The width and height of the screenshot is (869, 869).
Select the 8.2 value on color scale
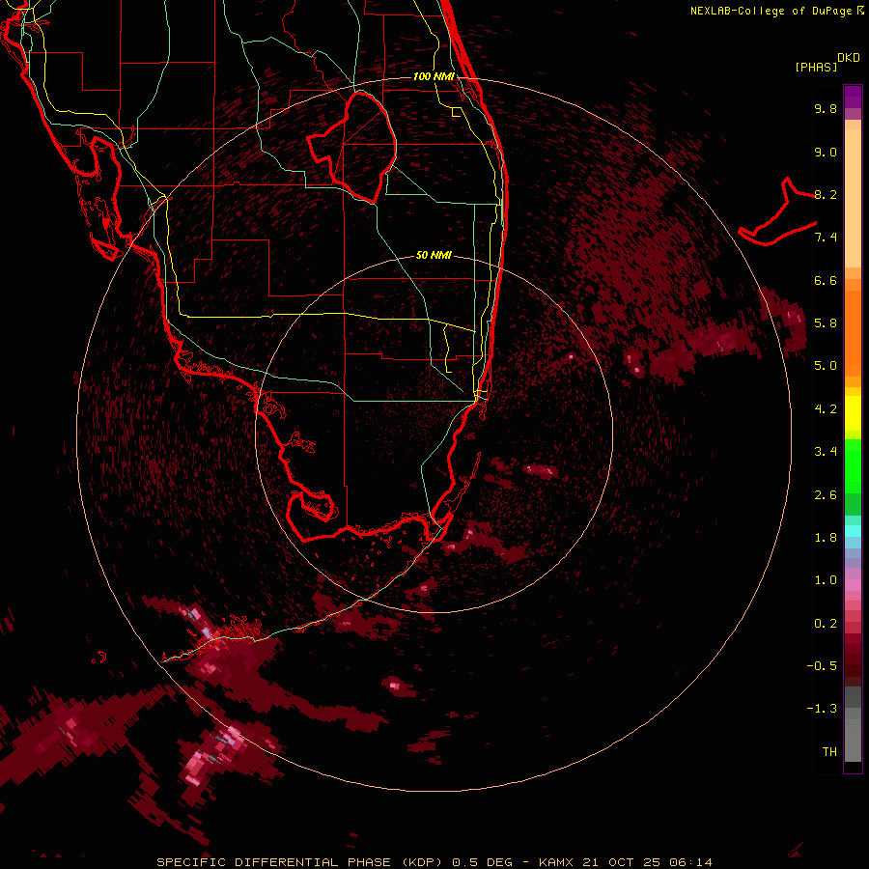point(826,194)
